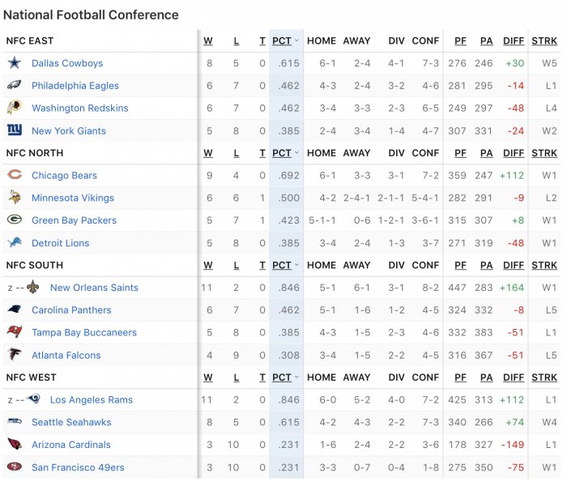Click the New York Giants logo
The image size is (567, 482).
tap(15, 130)
